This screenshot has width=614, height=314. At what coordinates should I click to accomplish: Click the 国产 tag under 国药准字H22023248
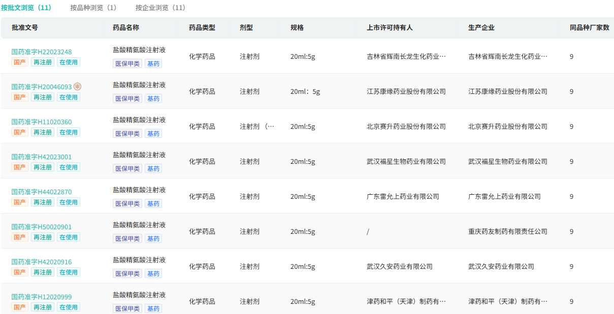pos(19,62)
